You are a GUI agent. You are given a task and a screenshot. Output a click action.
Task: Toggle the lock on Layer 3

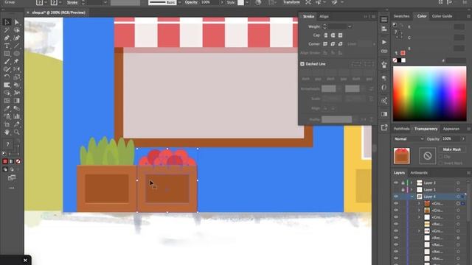403,183
